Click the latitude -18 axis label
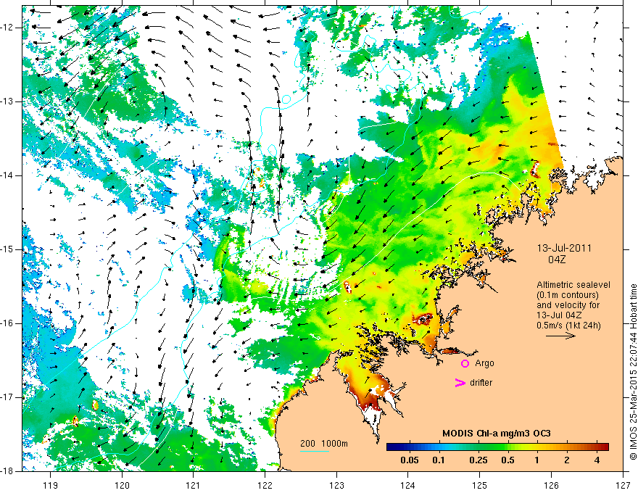Viewport: 638px width, 493px height. pyautogui.click(x=7, y=471)
